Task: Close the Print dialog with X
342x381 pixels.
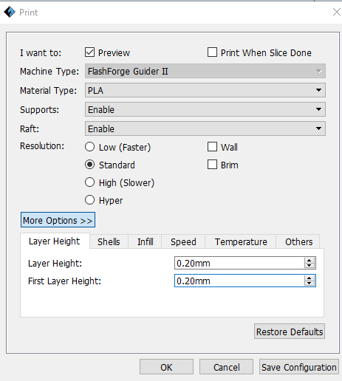Action: pos(337,12)
